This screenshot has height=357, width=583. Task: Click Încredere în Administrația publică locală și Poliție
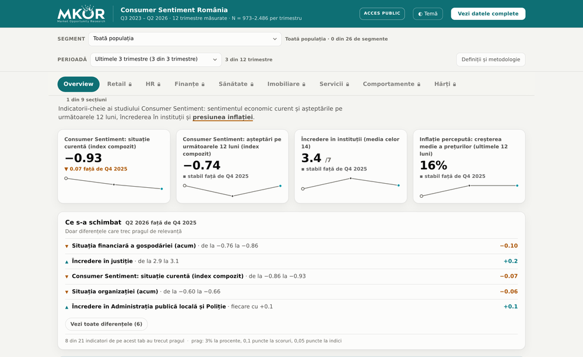click(291, 307)
